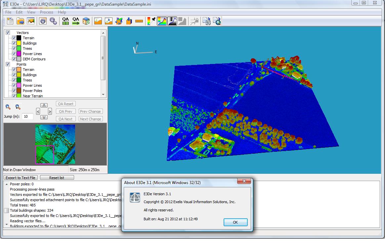
Task: Toggle DEM Contours checkbox
Action: click(14, 59)
